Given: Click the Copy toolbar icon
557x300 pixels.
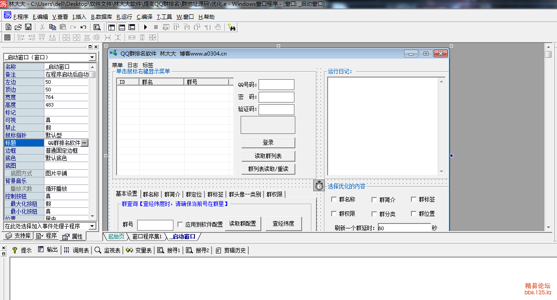Looking at the screenshot, I should pyautogui.click(x=52, y=27).
